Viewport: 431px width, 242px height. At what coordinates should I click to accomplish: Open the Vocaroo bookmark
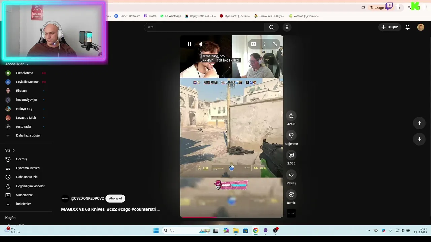[x=304, y=16]
